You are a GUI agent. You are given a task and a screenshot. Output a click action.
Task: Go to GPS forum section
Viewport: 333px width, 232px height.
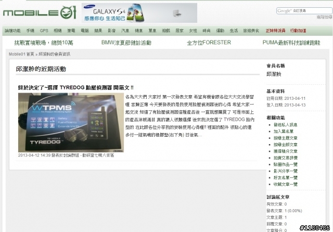44,31
